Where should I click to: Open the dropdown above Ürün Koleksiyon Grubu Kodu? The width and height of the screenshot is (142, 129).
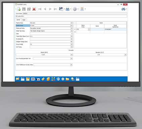click(72, 59)
